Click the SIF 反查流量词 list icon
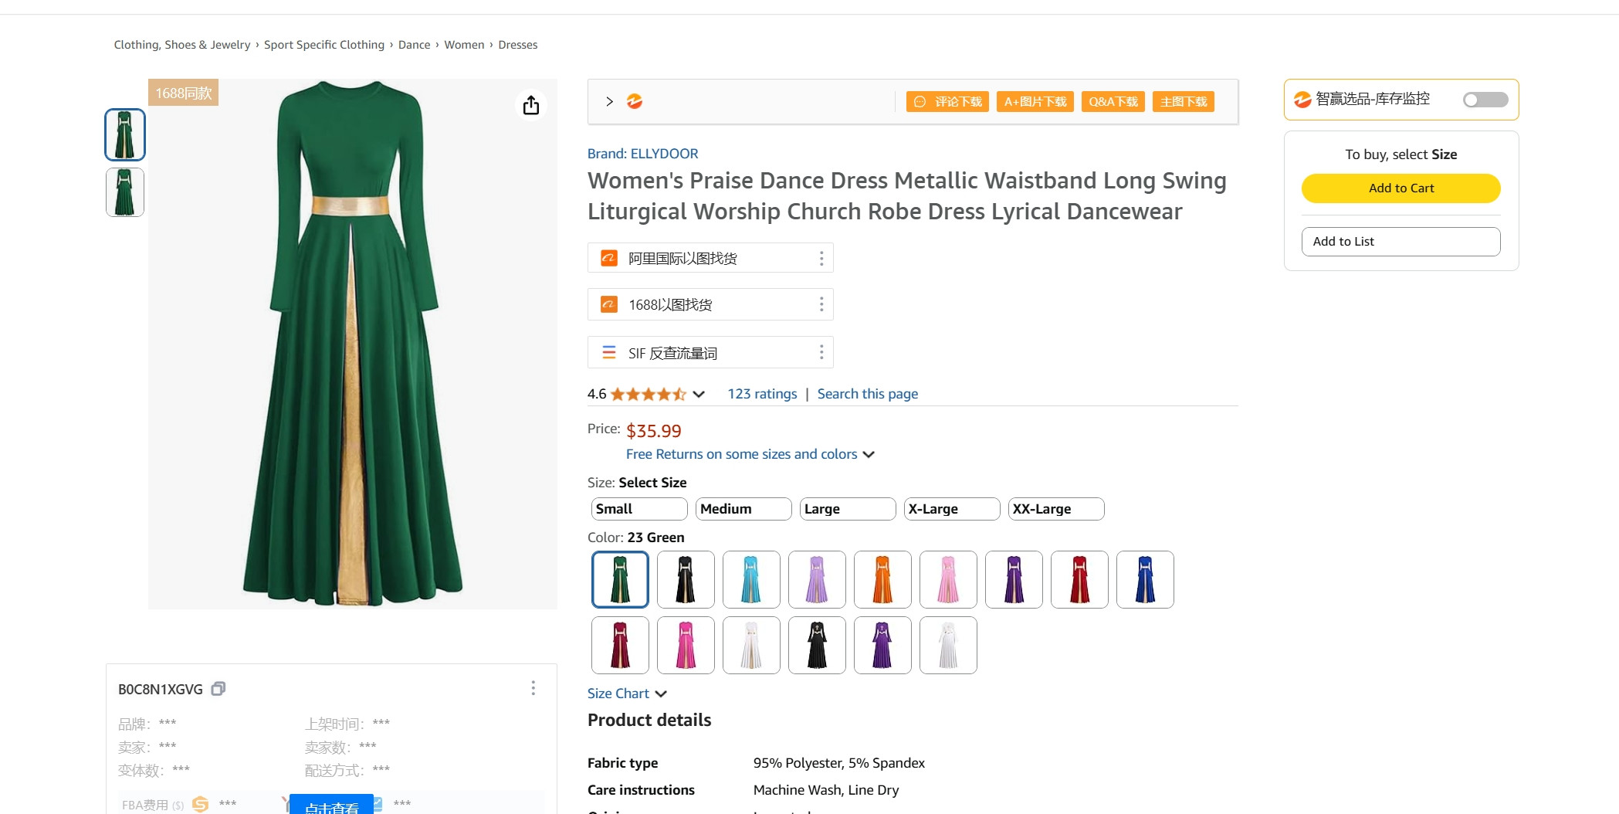The width and height of the screenshot is (1619, 814). point(609,353)
